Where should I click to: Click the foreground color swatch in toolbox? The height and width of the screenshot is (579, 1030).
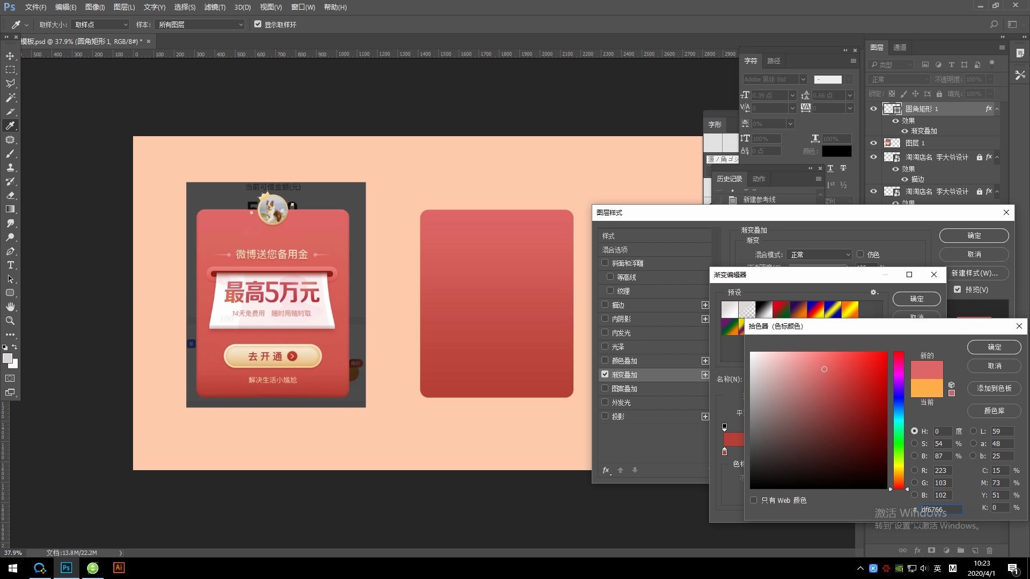[x=7, y=358]
